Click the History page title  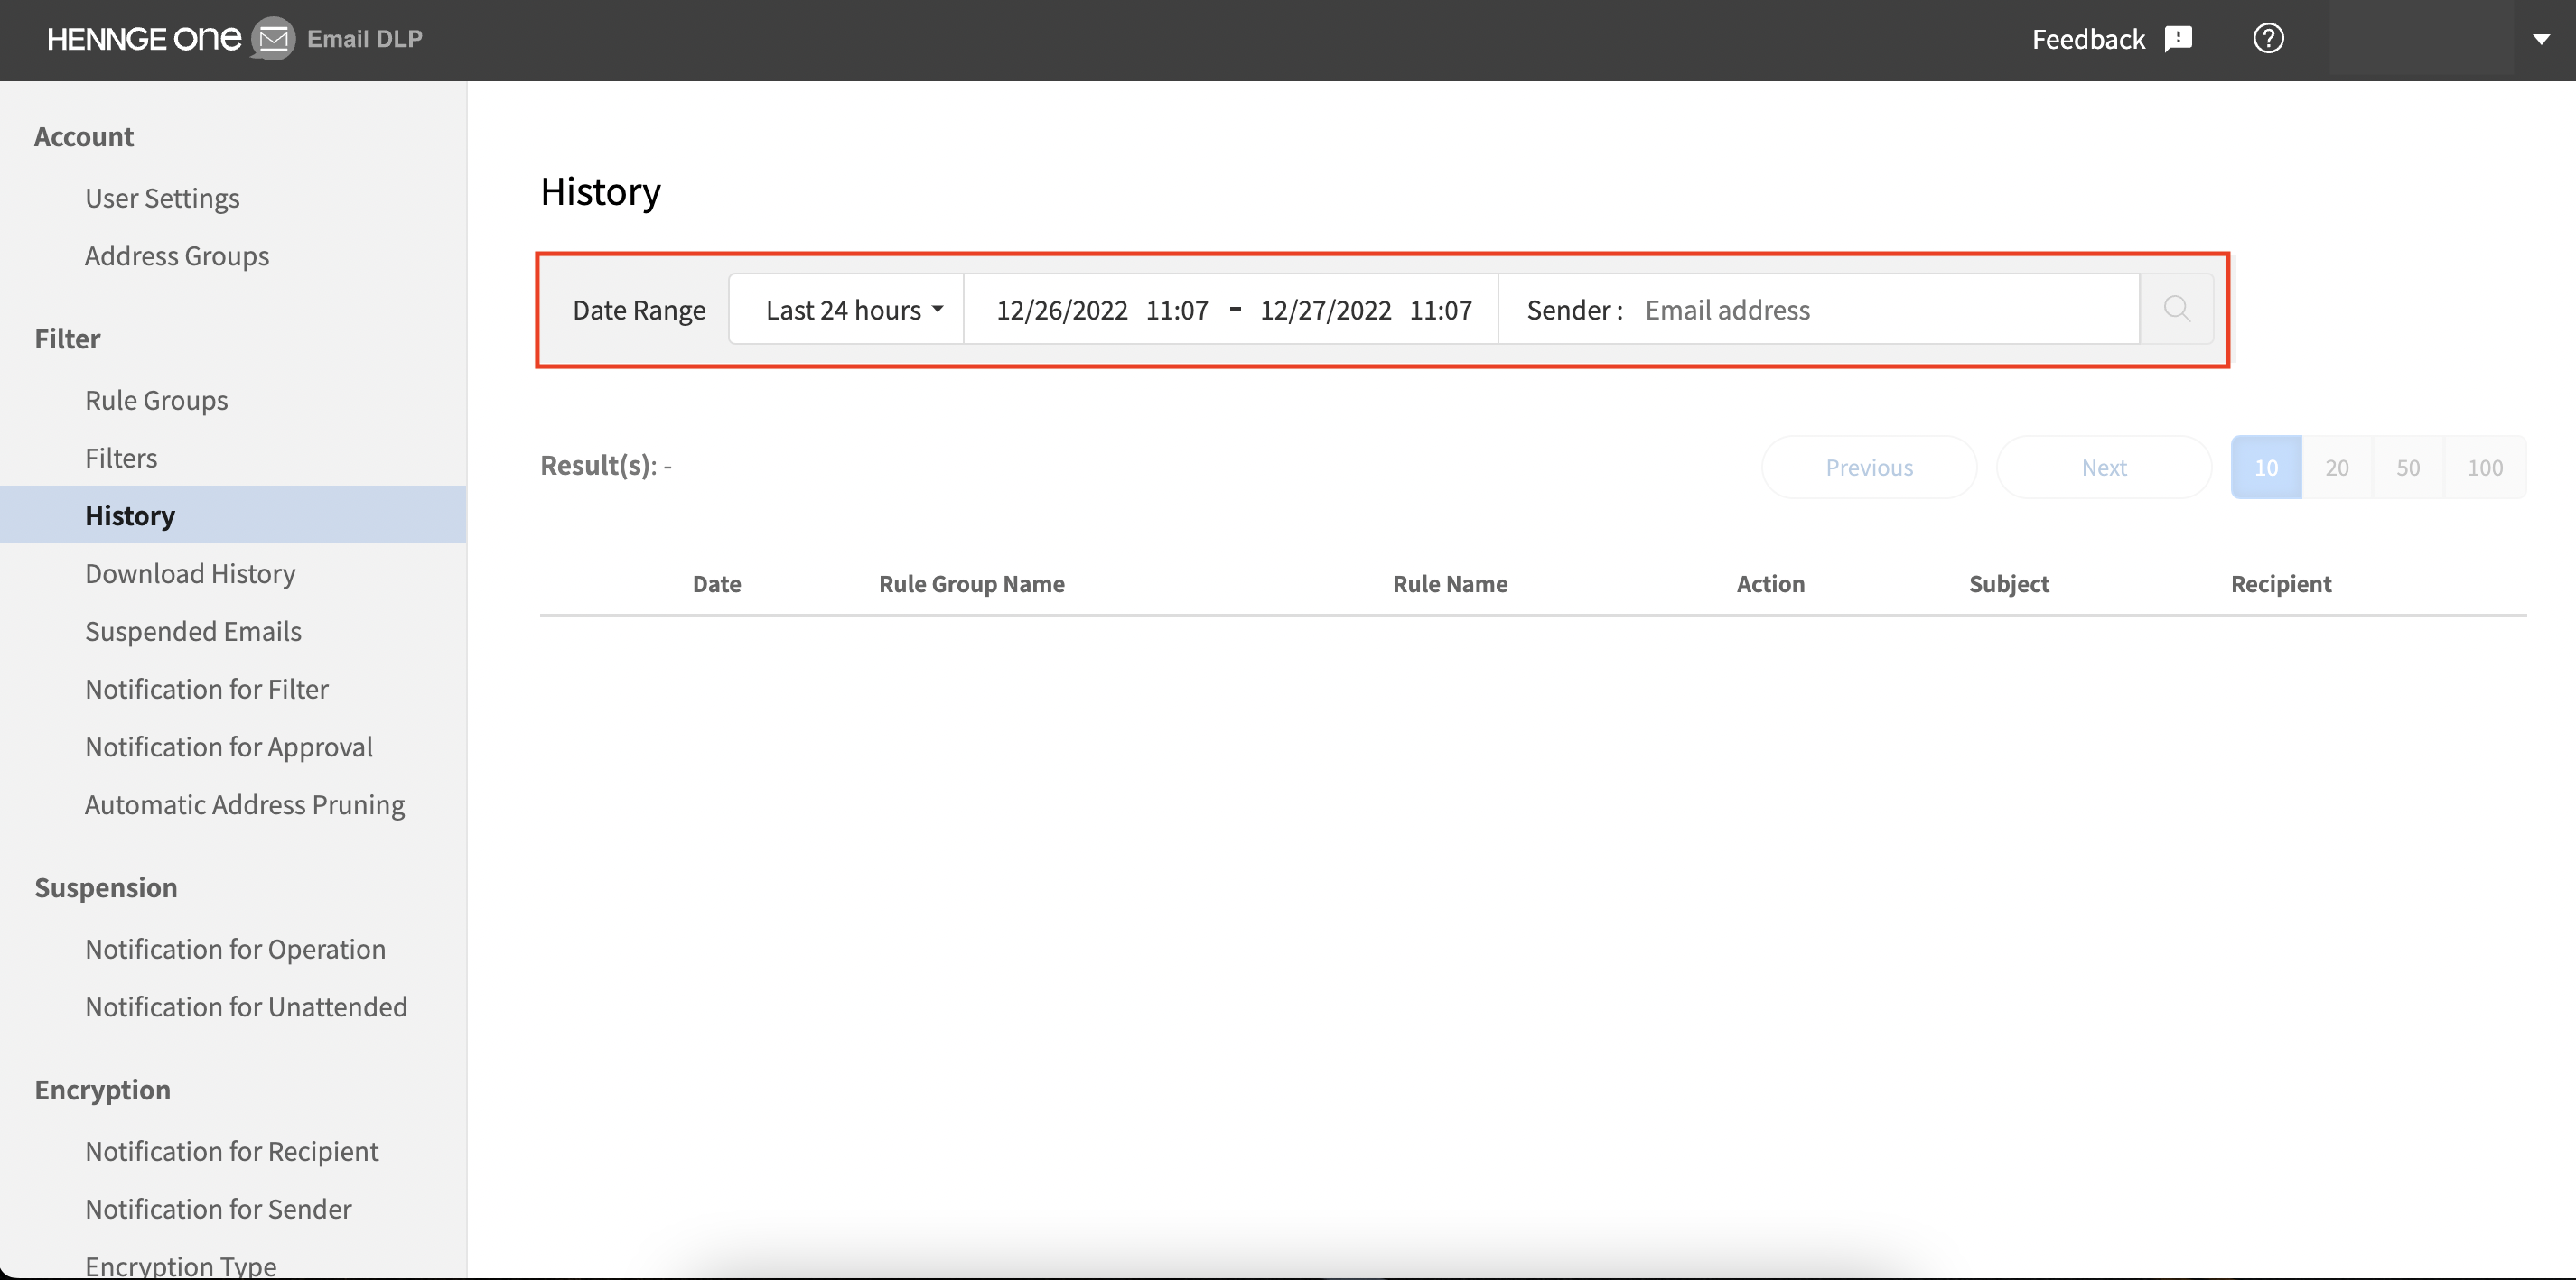point(600,190)
